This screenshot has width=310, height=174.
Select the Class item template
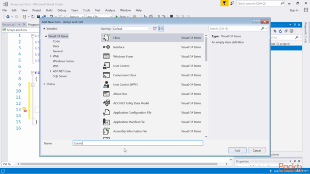[x=152, y=38]
